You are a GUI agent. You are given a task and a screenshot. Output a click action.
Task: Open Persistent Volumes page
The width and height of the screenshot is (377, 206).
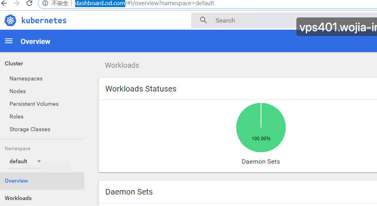[34, 104]
